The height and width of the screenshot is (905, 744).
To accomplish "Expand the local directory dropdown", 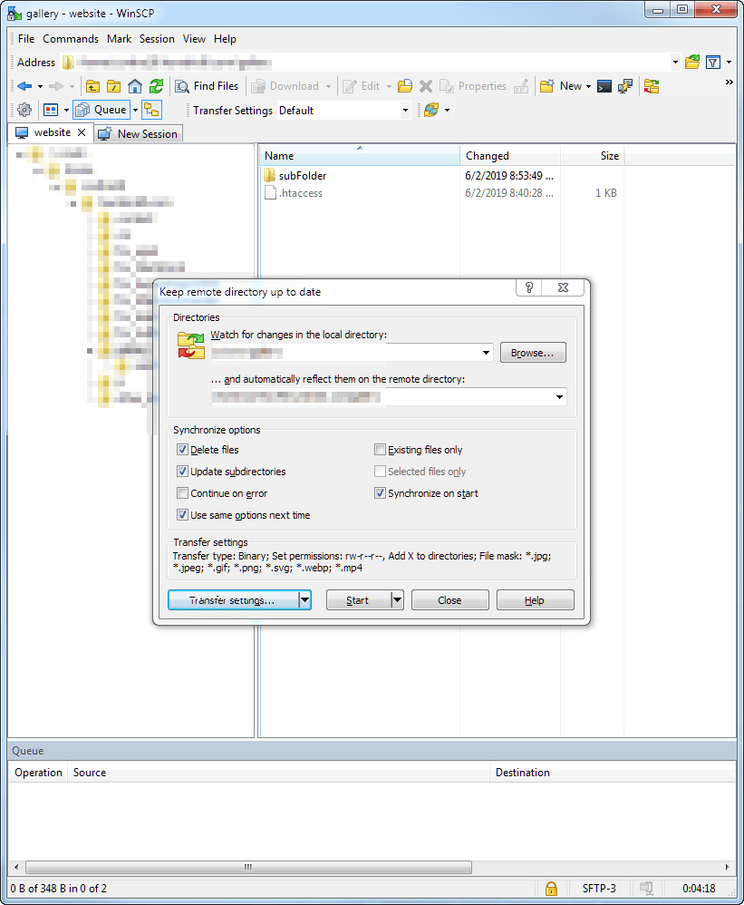I will (x=488, y=353).
